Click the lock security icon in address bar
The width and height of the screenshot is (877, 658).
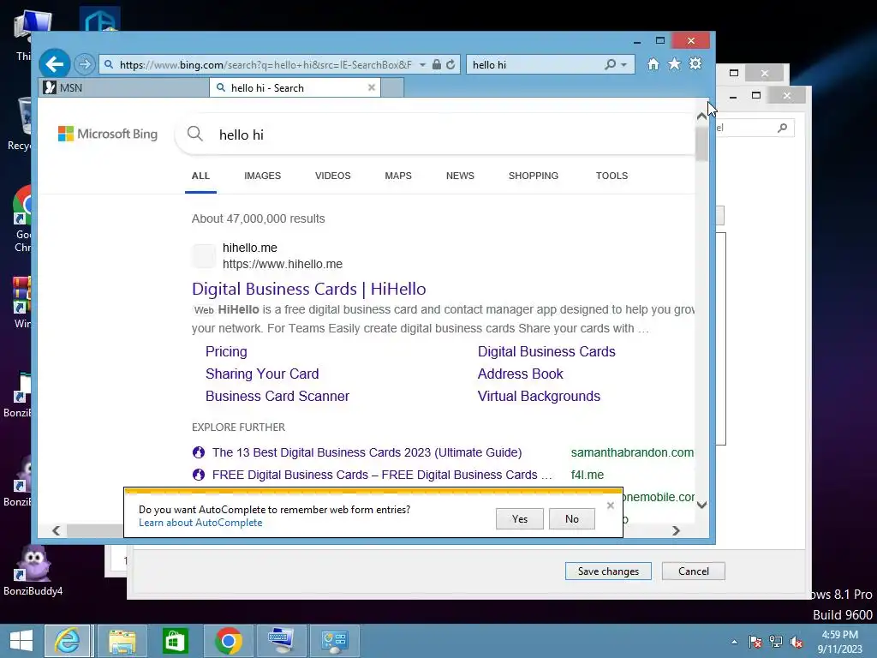(x=436, y=64)
